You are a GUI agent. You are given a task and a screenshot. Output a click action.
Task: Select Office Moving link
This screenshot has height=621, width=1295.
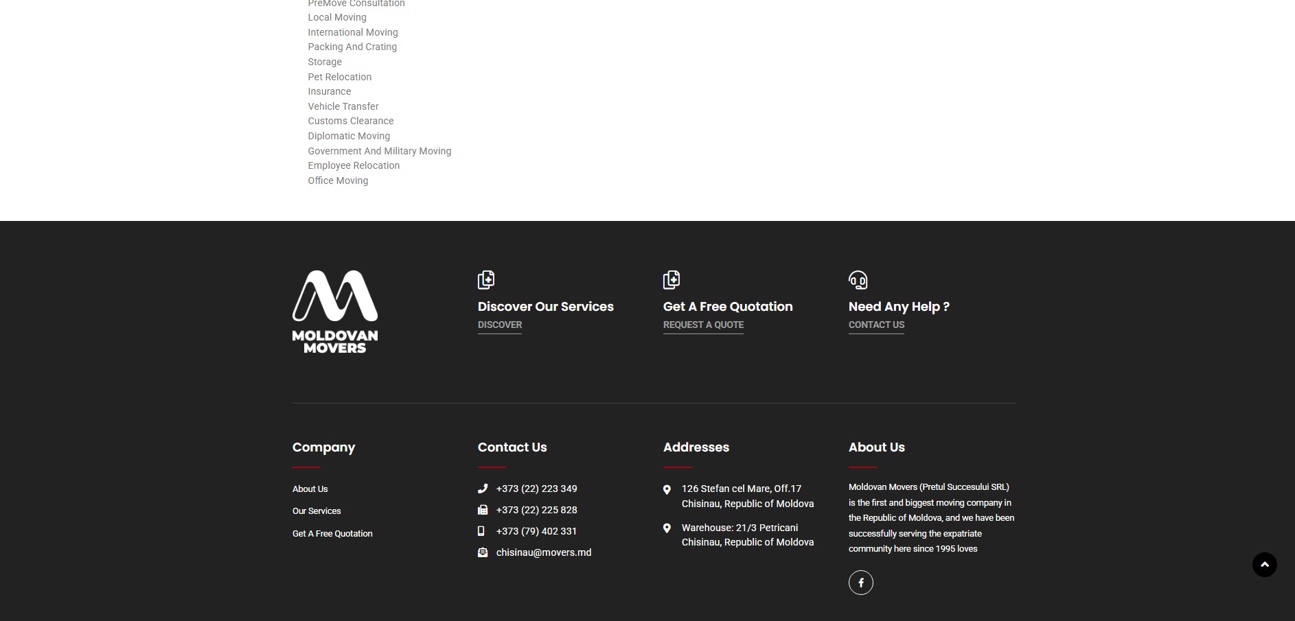pyautogui.click(x=338, y=180)
